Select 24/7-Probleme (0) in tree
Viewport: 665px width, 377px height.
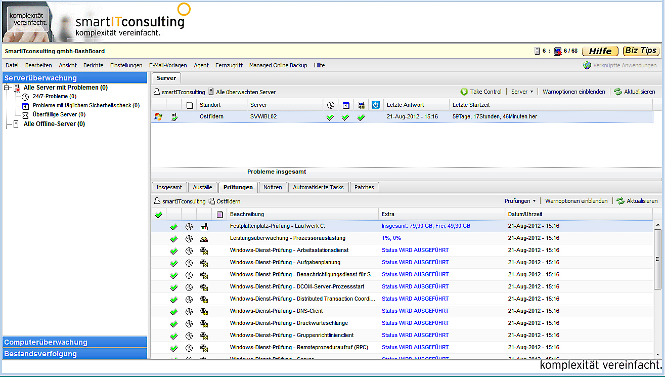55,96
